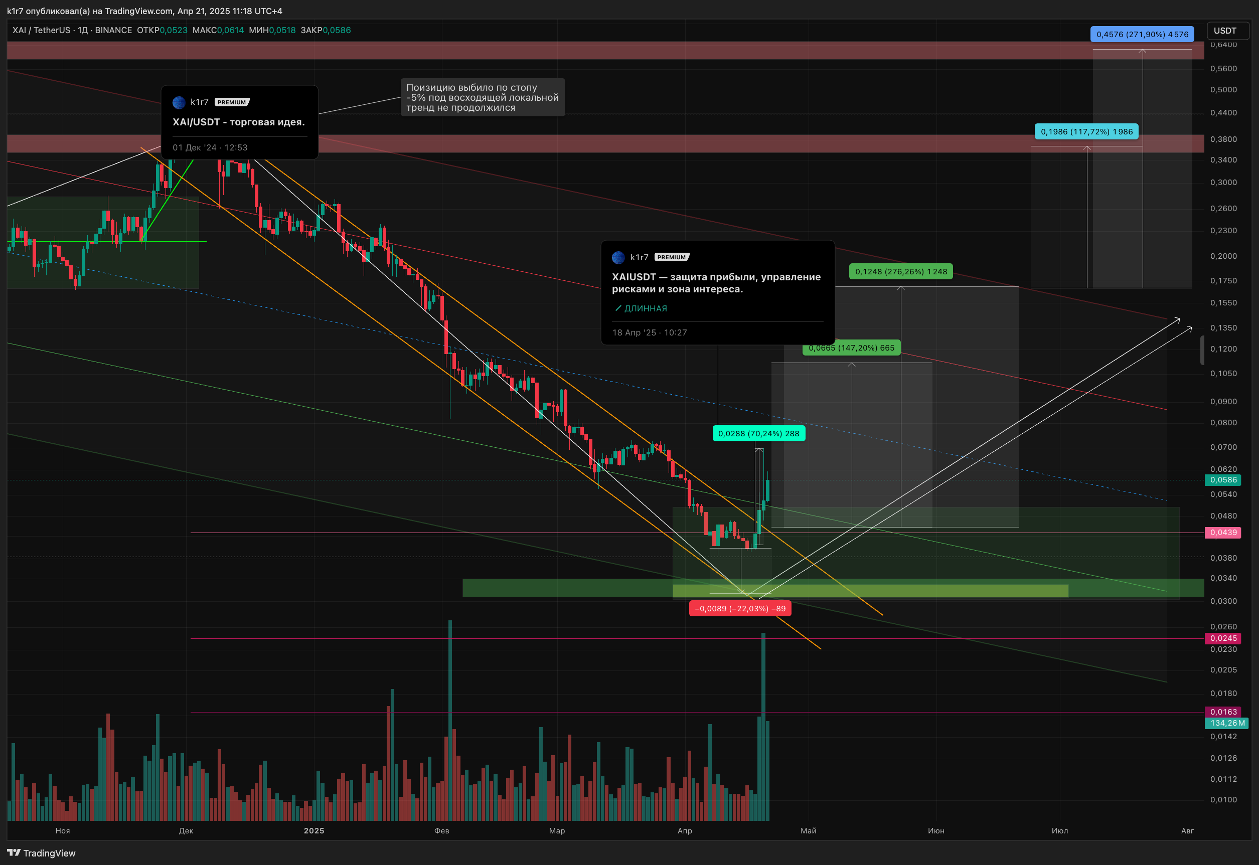Click the 'Дек' month label on time axis
Image resolution: width=1259 pixels, height=865 pixels.
point(186,831)
